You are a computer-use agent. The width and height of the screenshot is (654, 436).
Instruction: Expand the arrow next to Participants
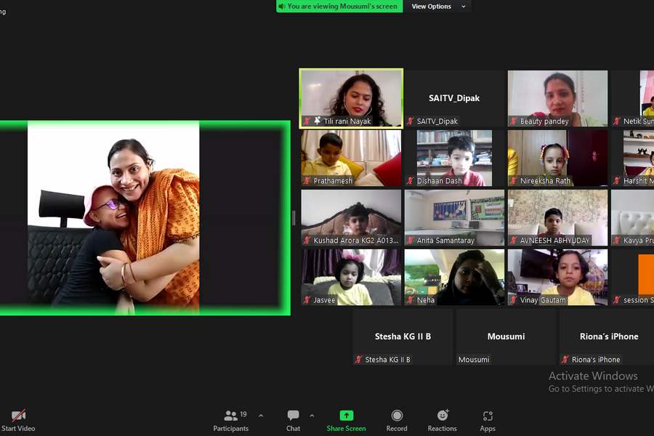coord(261,416)
